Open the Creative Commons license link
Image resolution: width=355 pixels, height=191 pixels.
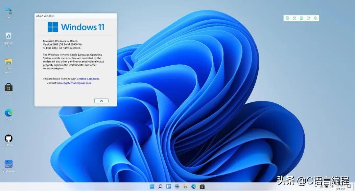click(88, 78)
